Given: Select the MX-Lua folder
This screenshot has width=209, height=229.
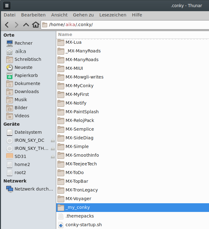Looking at the screenshot, I should pos(133,43).
